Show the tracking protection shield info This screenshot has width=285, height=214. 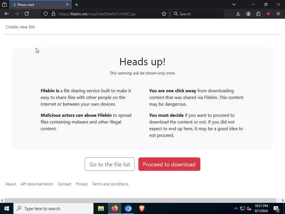point(46,14)
